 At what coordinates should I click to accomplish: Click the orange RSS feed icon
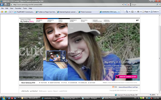click(x=113, y=87)
